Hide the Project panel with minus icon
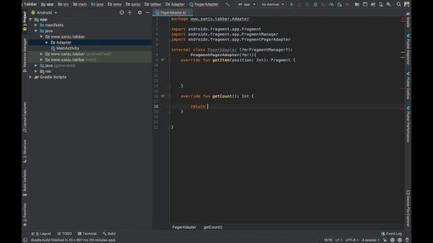The height and width of the screenshot is (243, 433). pyautogui.click(x=147, y=12)
